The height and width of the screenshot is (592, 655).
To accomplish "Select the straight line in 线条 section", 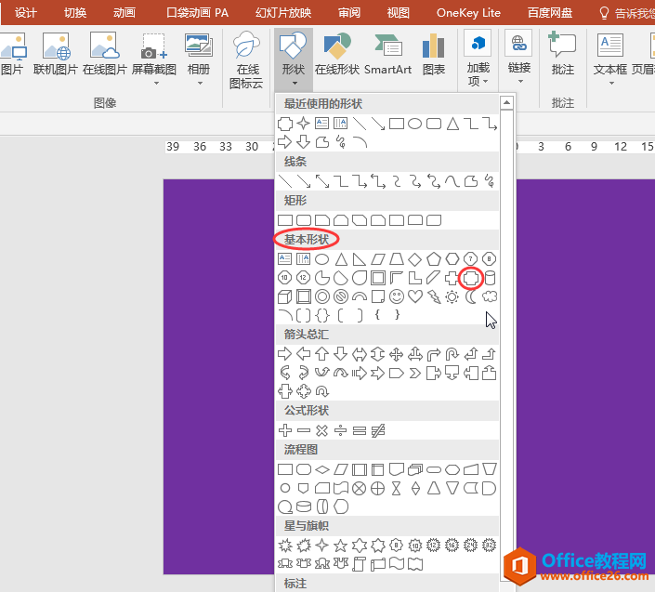I will pos(285,181).
